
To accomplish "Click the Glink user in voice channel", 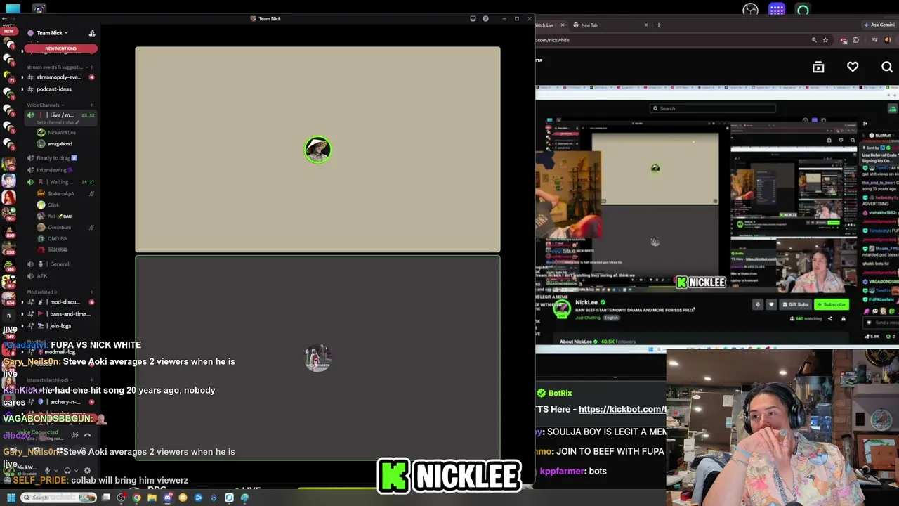I will tap(53, 205).
